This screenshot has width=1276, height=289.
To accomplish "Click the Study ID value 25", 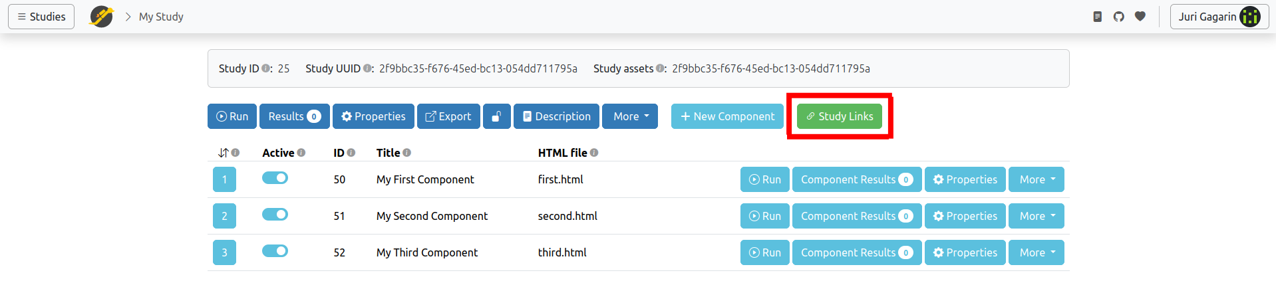I will click(x=283, y=68).
